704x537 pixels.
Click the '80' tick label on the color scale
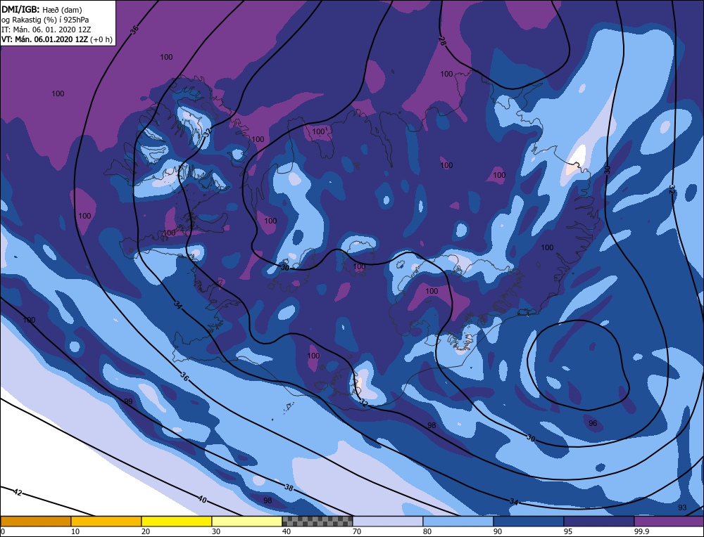[427, 531]
